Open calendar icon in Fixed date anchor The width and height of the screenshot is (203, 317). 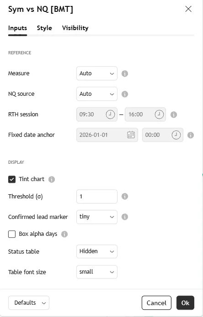pyautogui.click(x=131, y=135)
